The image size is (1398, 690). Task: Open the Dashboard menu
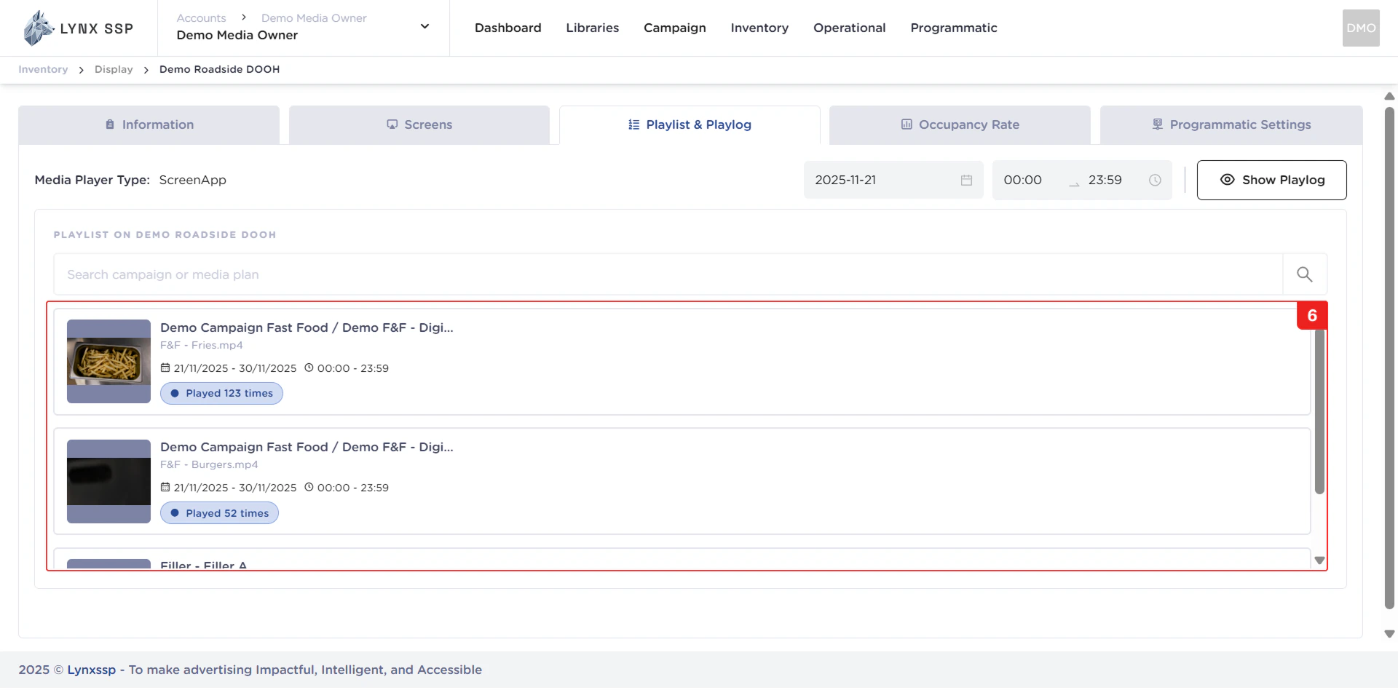[x=508, y=28]
